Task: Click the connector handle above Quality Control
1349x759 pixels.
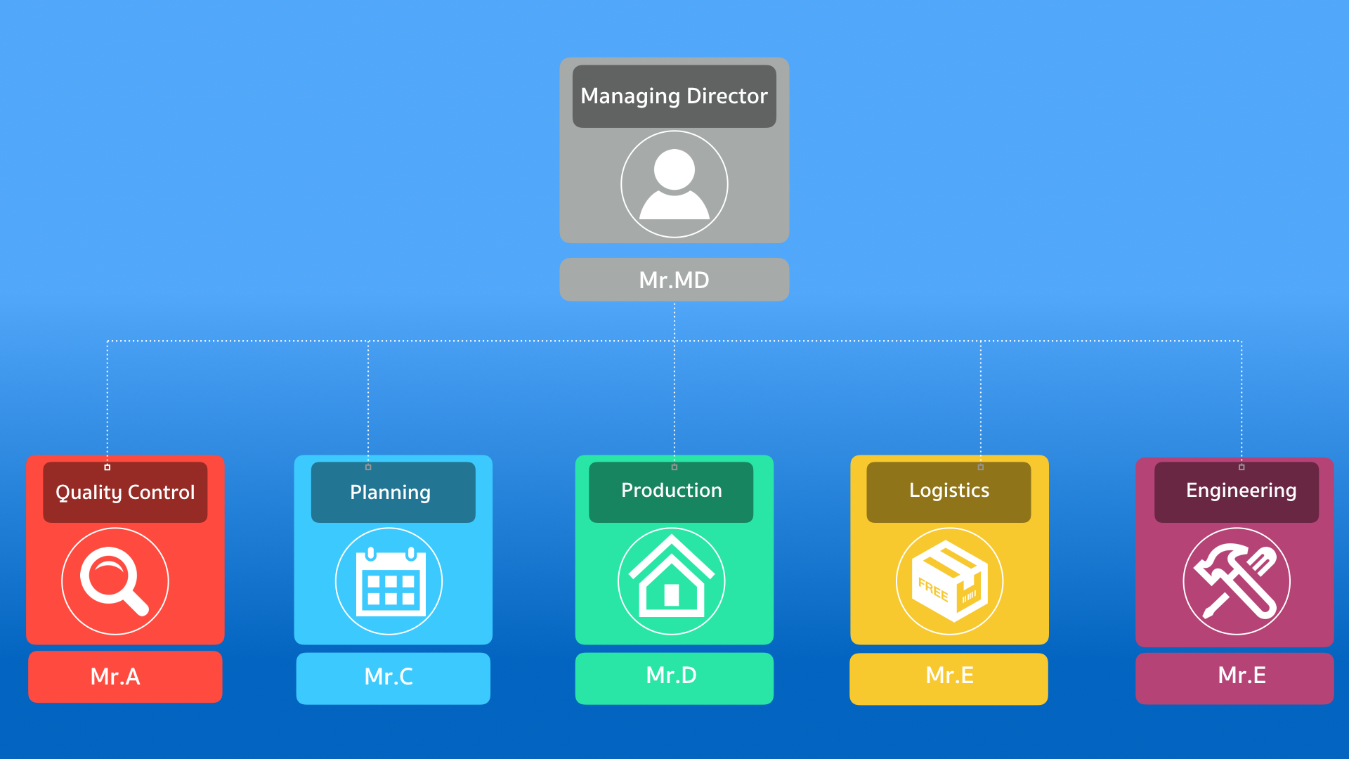Action: 107,467
